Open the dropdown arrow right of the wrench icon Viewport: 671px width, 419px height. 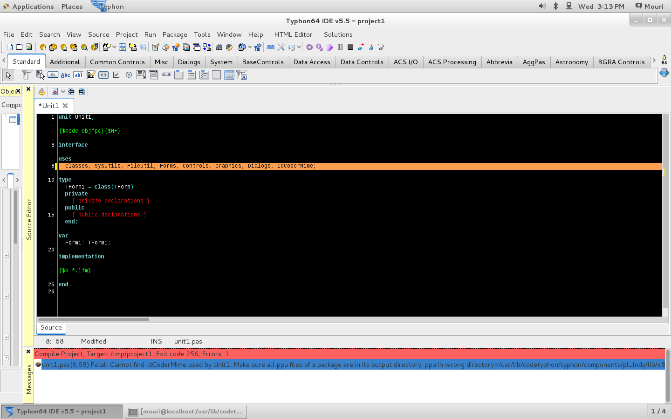299,47
